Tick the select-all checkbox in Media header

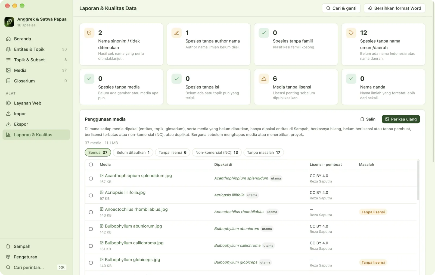(x=91, y=165)
